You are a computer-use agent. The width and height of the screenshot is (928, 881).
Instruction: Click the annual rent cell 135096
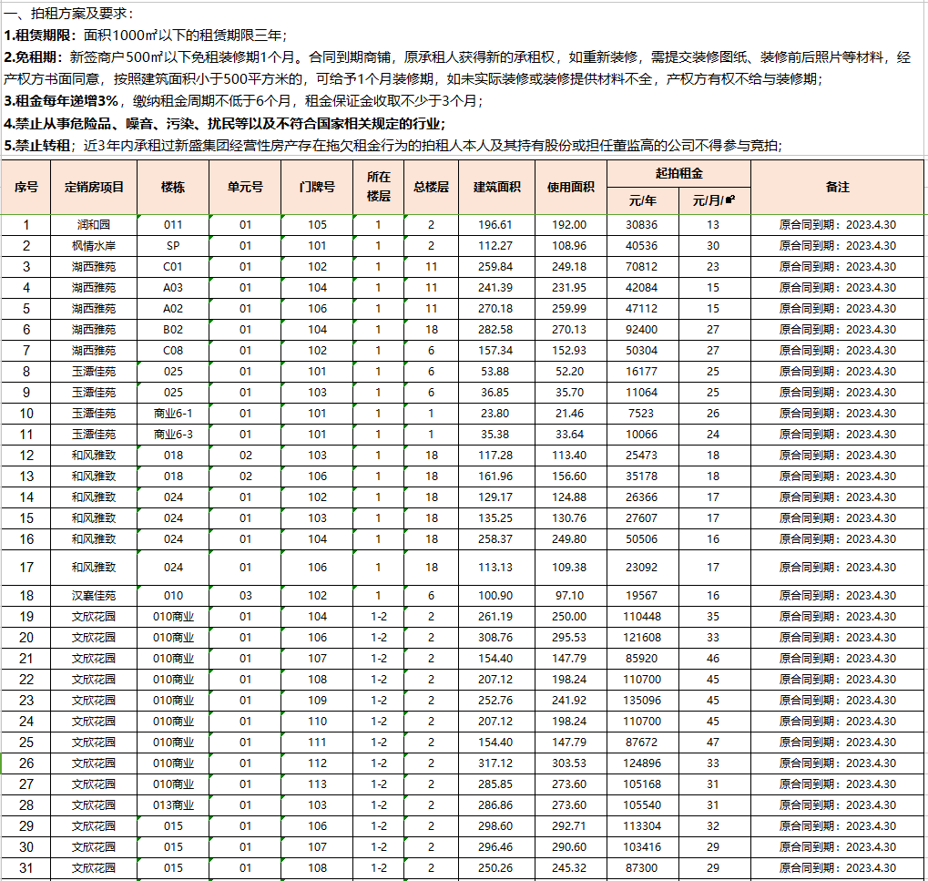click(x=642, y=700)
